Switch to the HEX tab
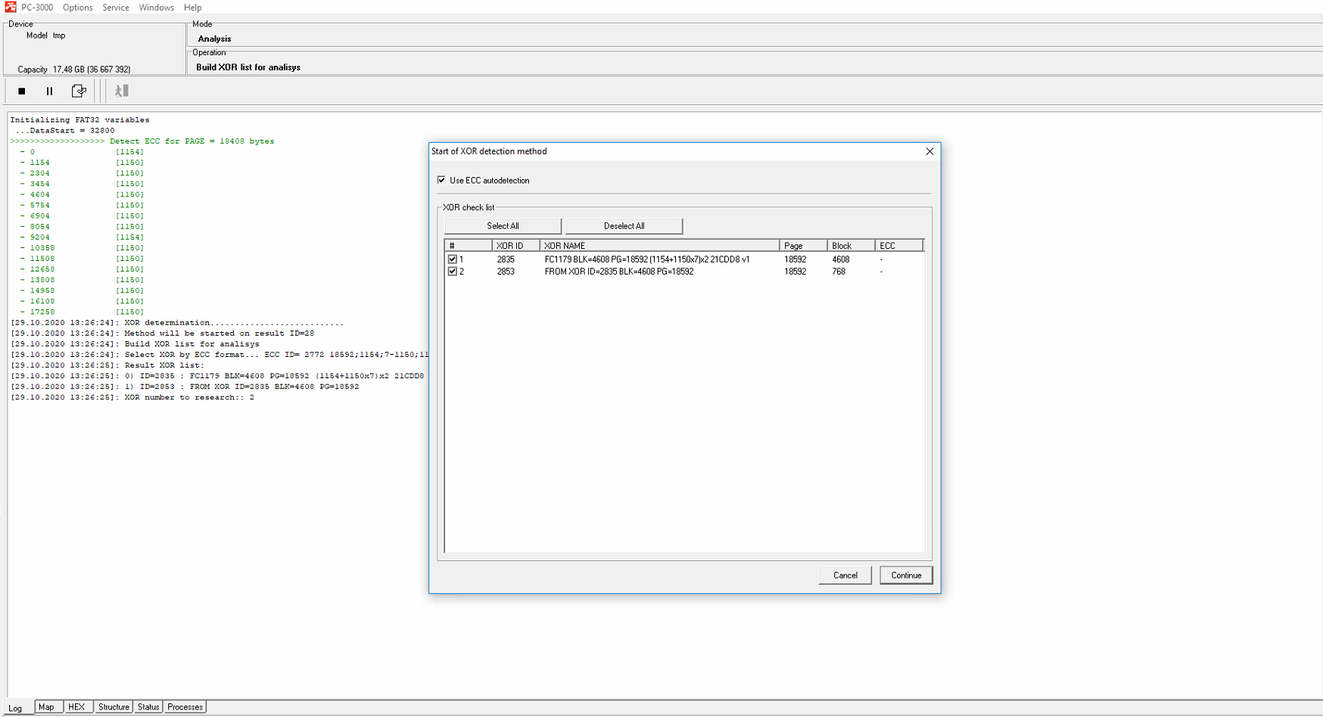Screen dimensions: 1323x717 point(76,707)
